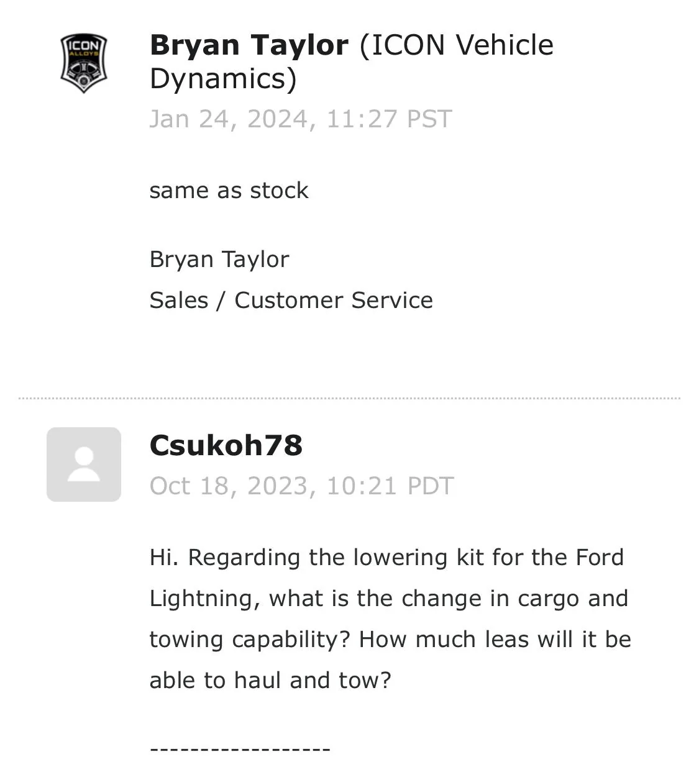Click the ICON Alloys shield logo avatar
The image size is (699, 757).
[84, 63]
